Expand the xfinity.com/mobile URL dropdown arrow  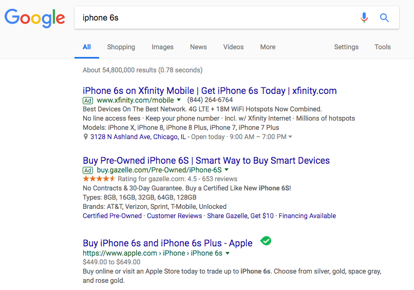[179, 100]
